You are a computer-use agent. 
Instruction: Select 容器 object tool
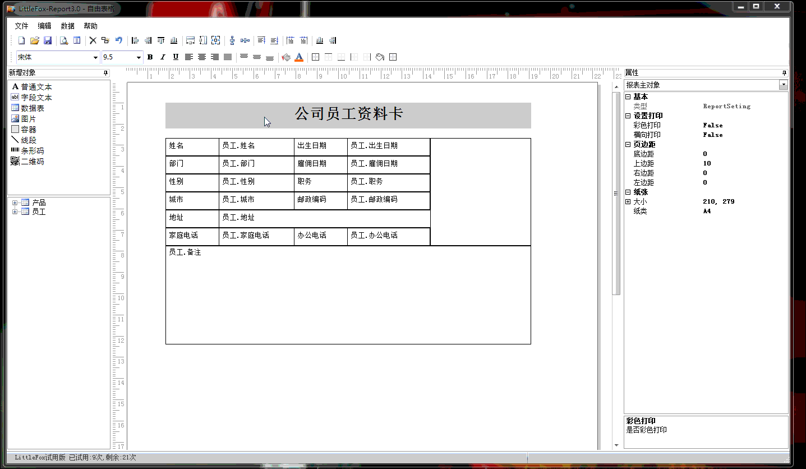(24, 130)
